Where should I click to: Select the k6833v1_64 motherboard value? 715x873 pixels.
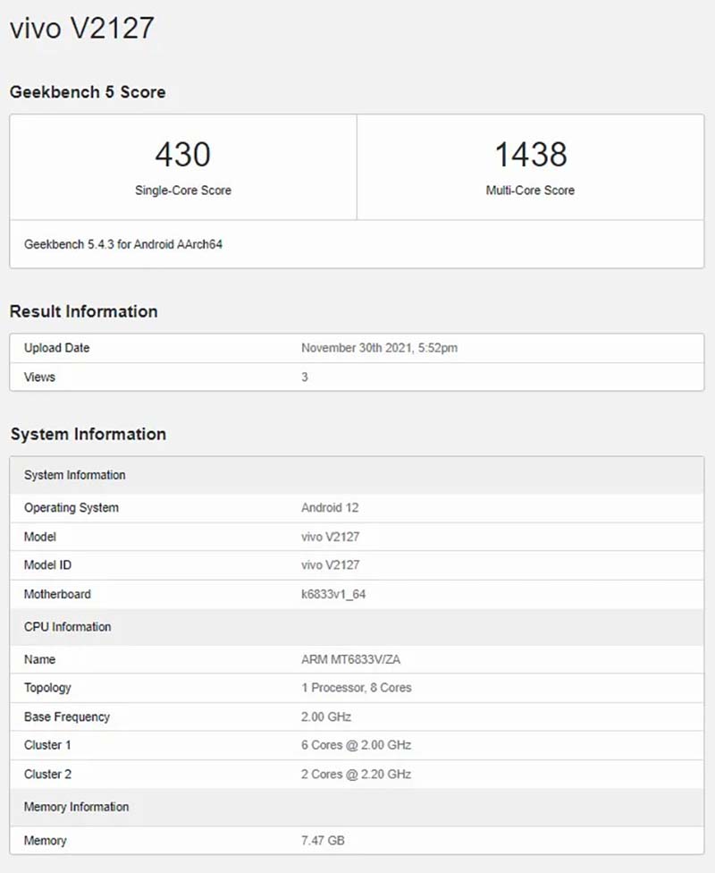333,594
